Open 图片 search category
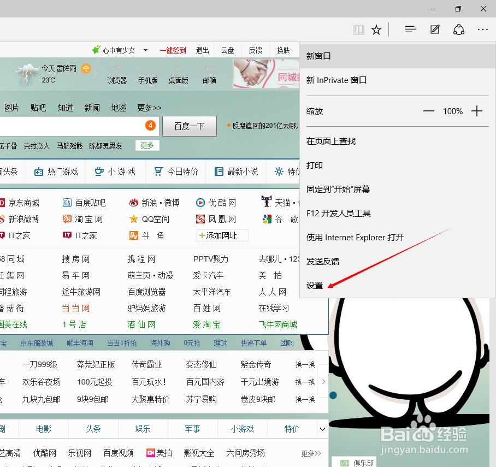This screenshot has height=467, width=496. (11, 108)
